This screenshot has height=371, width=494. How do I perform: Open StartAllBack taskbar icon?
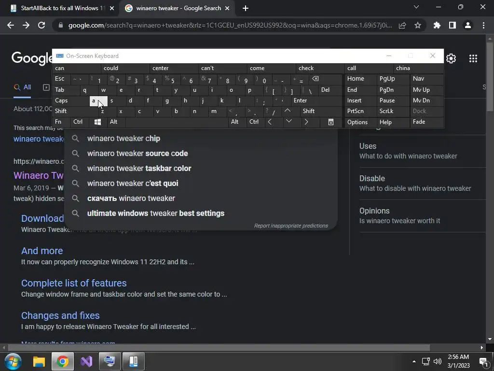click(x=134, y=361)
